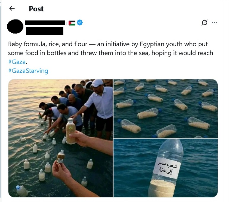Viewport: 231px width, 202px height.
Task: Click the small brown bottle held in hand
Action: (61, 157)
